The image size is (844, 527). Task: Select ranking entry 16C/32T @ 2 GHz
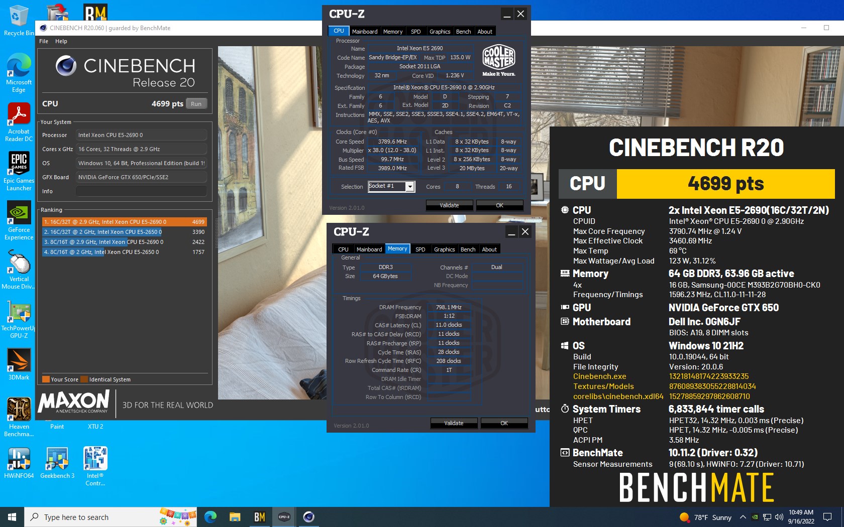tap(124, 232)
